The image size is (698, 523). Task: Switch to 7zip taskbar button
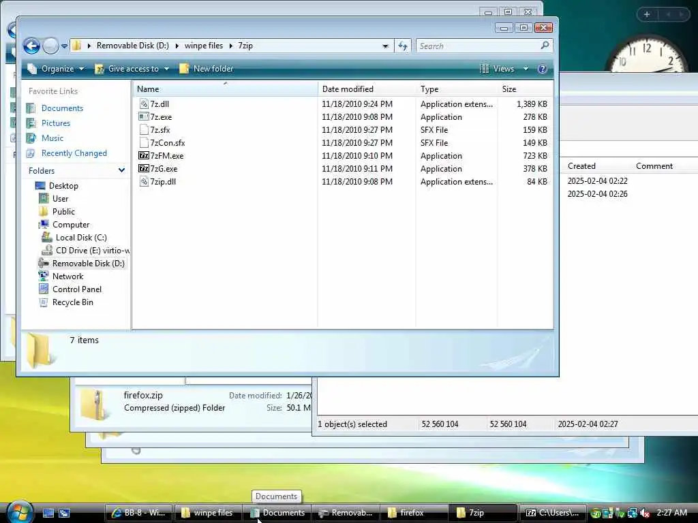click(483, 513)
